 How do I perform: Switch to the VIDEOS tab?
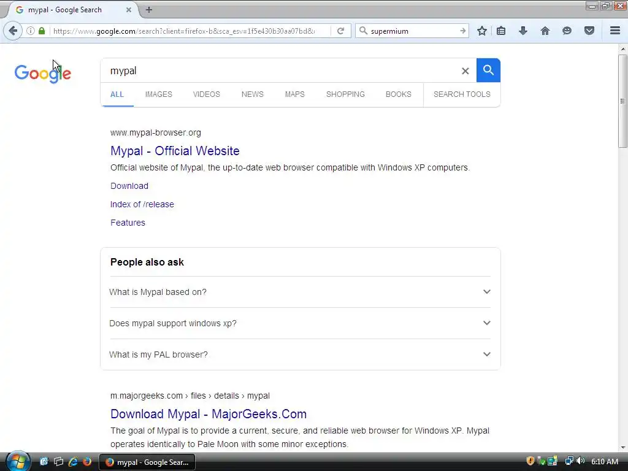click(206, 94)
